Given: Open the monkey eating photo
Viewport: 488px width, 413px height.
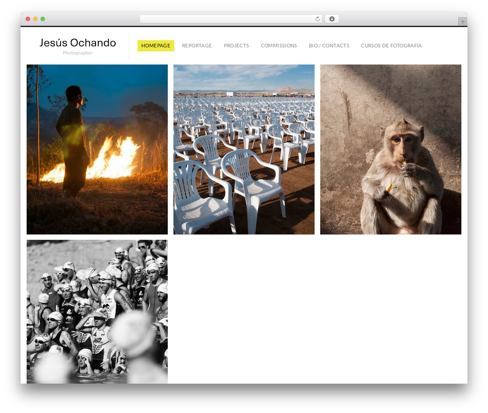Looking at the screenshot, I should click(x=391, y=149).
